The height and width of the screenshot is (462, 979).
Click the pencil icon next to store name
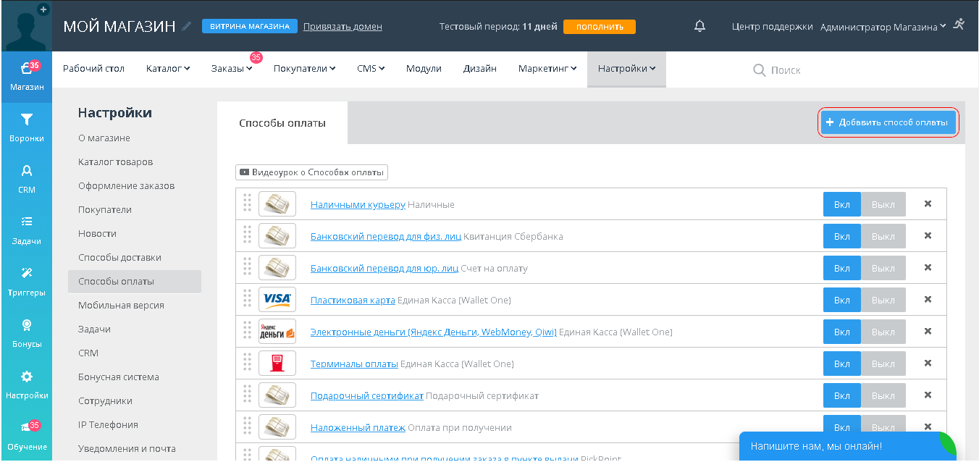[x=187, y=26]
